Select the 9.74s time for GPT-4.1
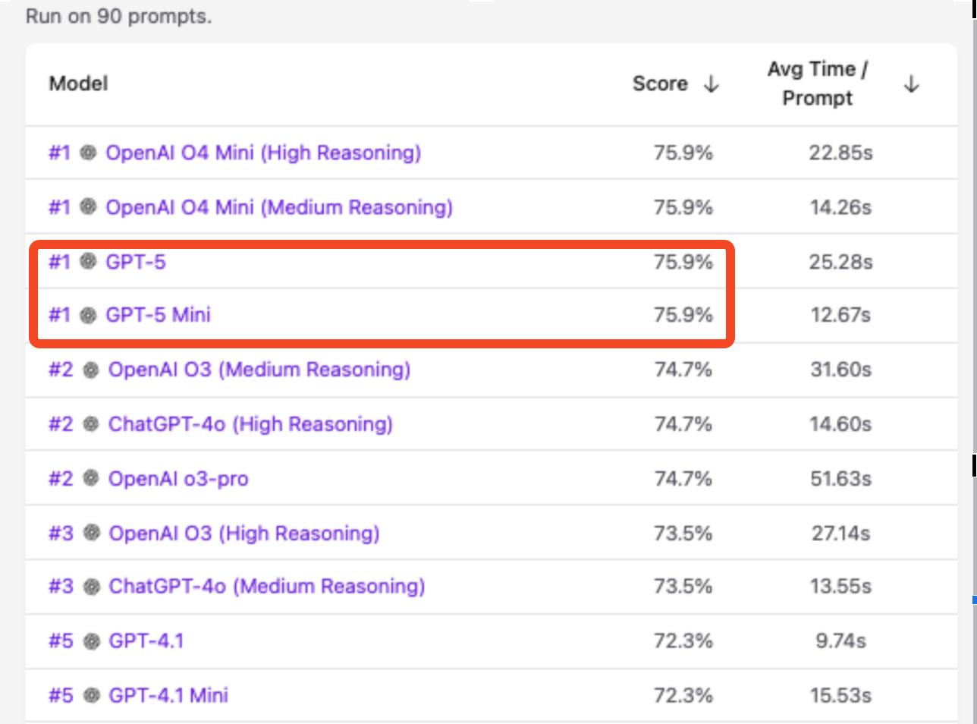The image size is (977, 724). [x=840, y=641]
